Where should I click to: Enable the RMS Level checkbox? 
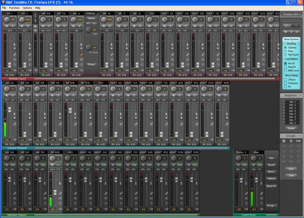coord(285,70)
